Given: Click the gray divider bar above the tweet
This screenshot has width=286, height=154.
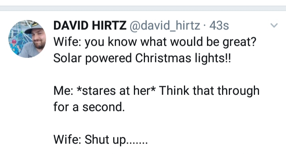Looking at the screenshot, I should pyautogui.click(x=143, y=8).
